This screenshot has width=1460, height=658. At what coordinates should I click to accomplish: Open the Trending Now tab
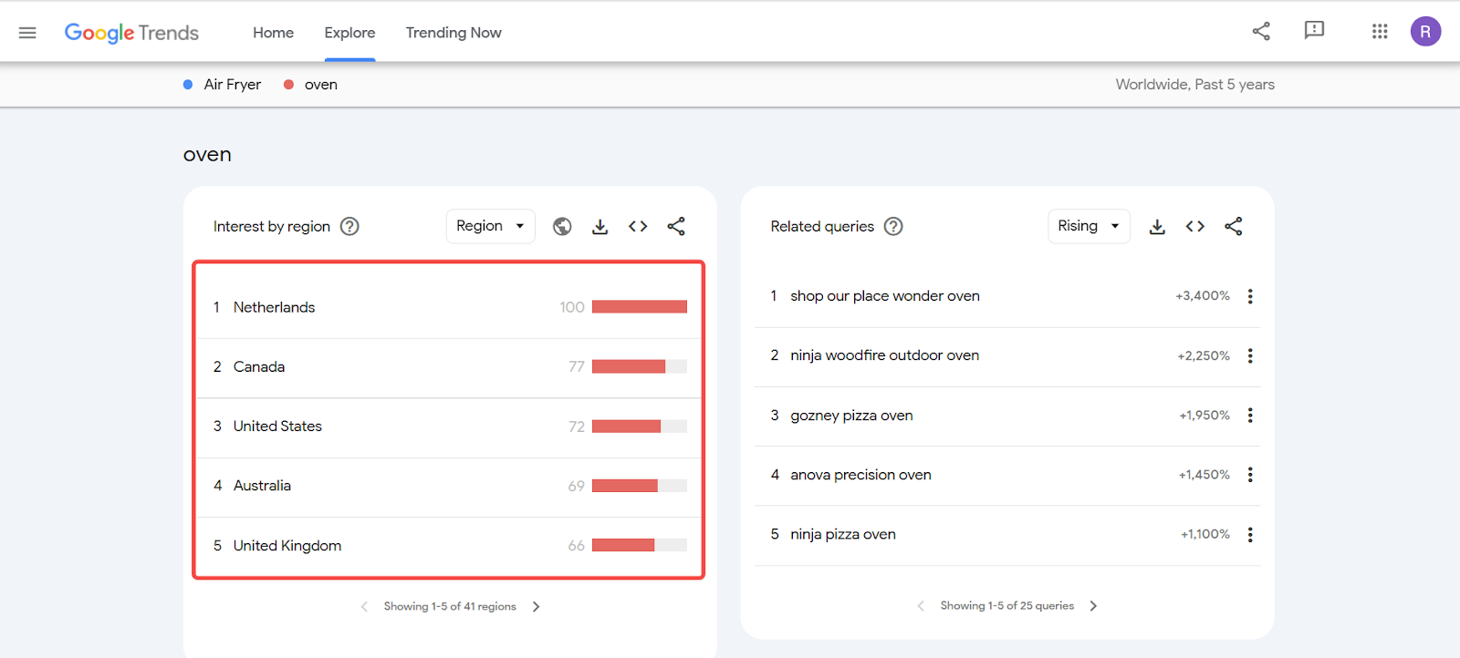(454, 33)
